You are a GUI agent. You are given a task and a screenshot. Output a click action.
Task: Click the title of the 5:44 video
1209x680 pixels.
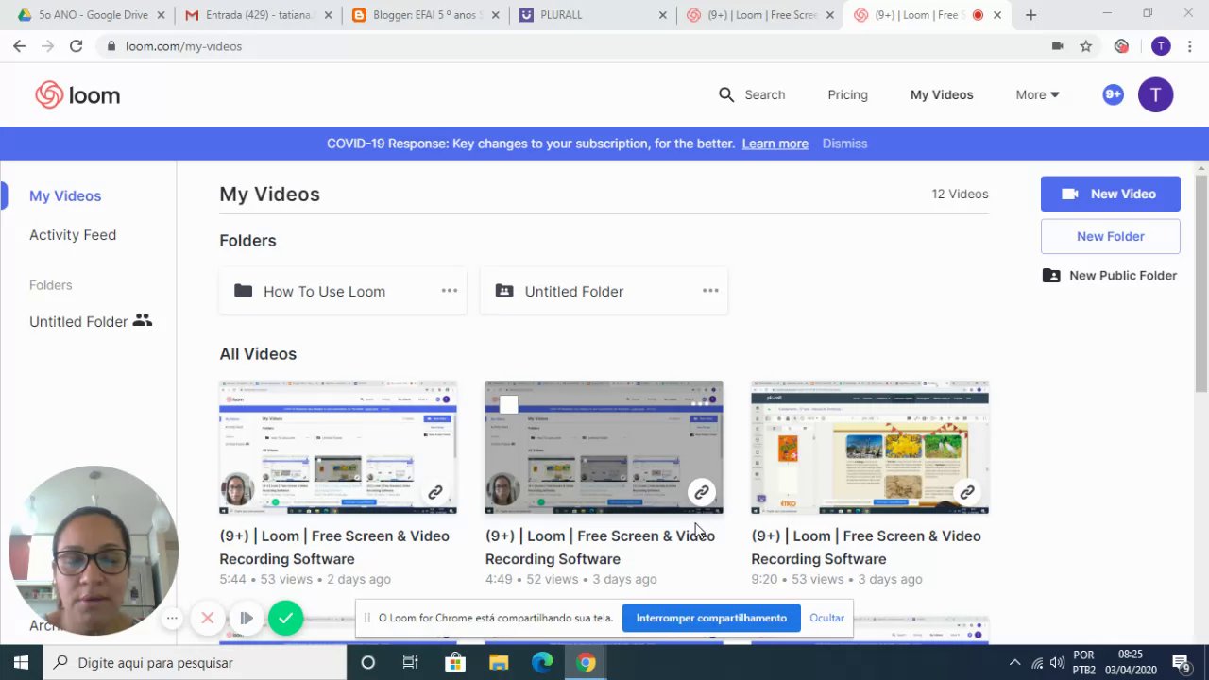334,547
